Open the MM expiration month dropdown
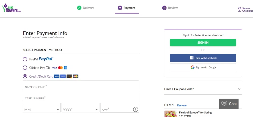The width and height of the screenshot is (253, 117). click(x=42, y=110)
